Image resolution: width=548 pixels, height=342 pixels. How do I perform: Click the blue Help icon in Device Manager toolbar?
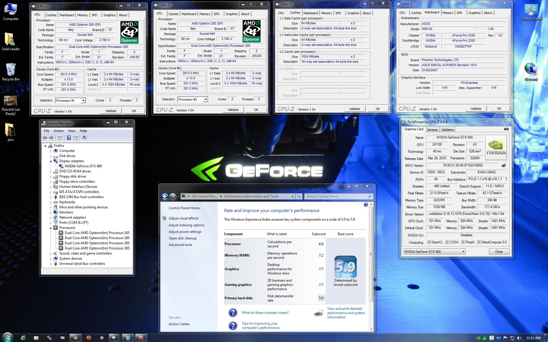point(69,138)
